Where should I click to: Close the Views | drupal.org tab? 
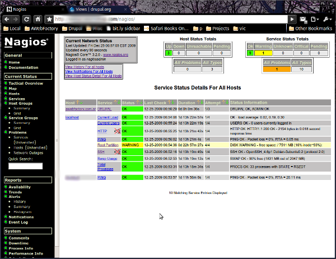click(125, 9)
